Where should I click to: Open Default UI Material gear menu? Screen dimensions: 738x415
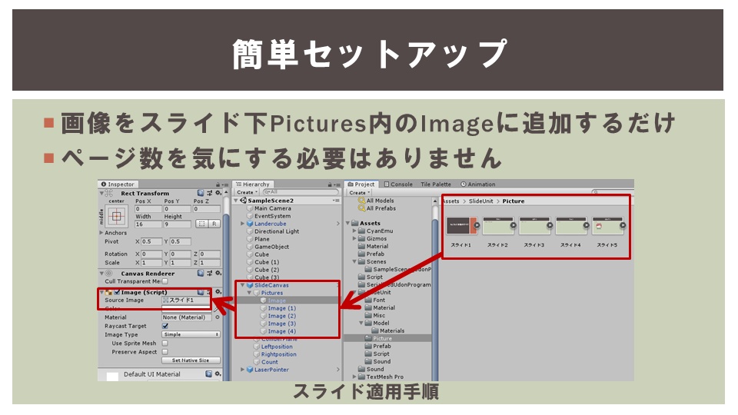tap(218, 373)
